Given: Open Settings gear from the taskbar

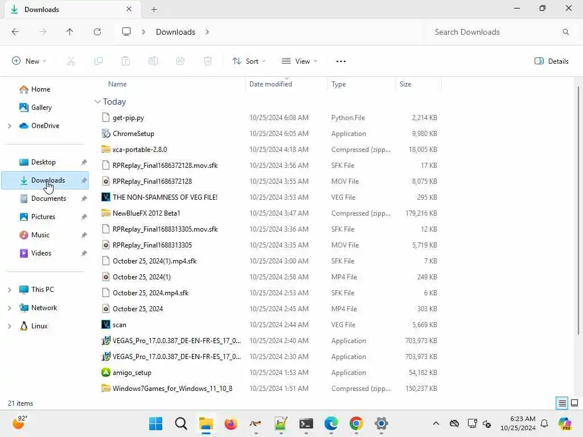Looking at the screenshot, I should point(381,423).
